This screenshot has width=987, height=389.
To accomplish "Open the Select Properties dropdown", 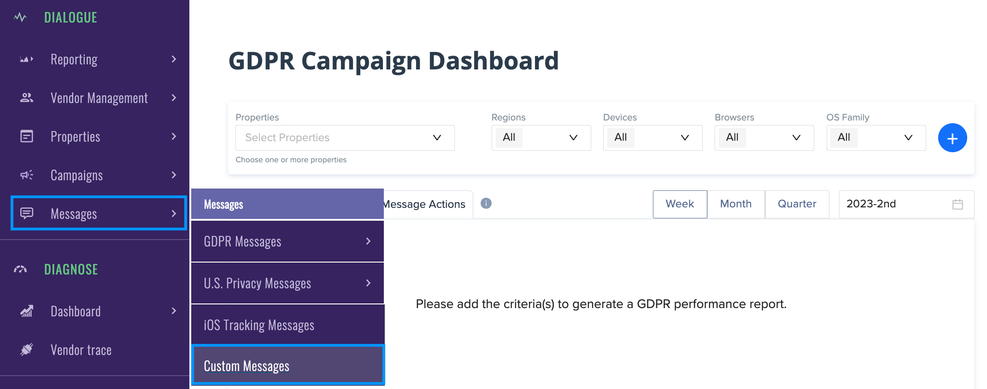I will click(345, 138).
